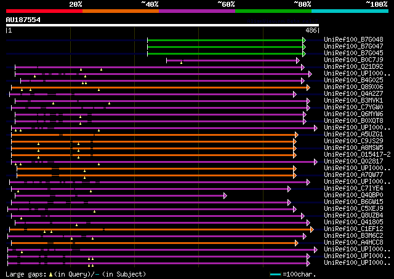Open hit UniRef100_B7G048
Image resolution: width=394 pixels, height=279 pixels.
point(353,39)
